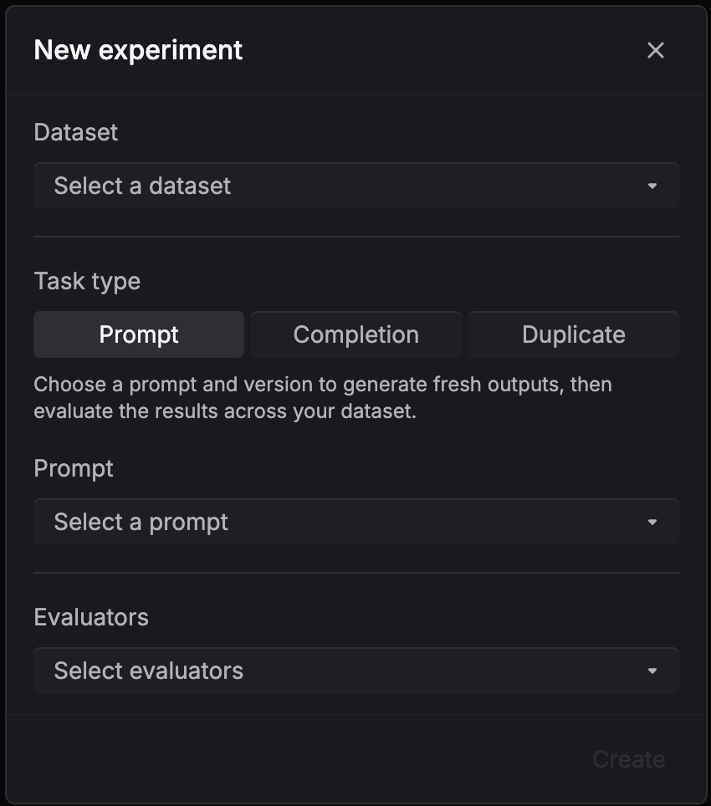Click the Evaluators field label
This screenshot has height=806, width=711.
pyautogui.click(x=91, y=617)
